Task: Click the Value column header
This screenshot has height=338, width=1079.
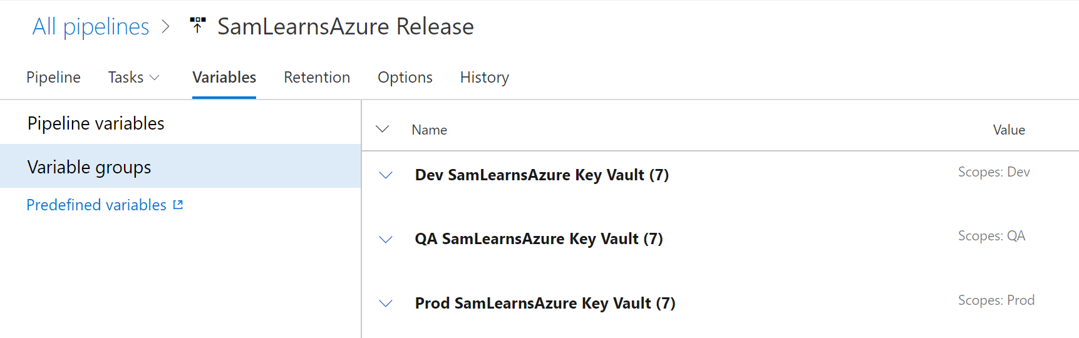Action: coord(1009,130)
